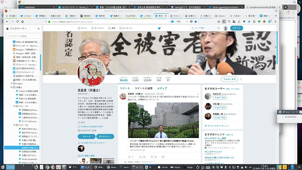Bookmark page using the blue star icon
Image resolution: width=302 pixels, height=170 pixels.
tap(196, 22)
